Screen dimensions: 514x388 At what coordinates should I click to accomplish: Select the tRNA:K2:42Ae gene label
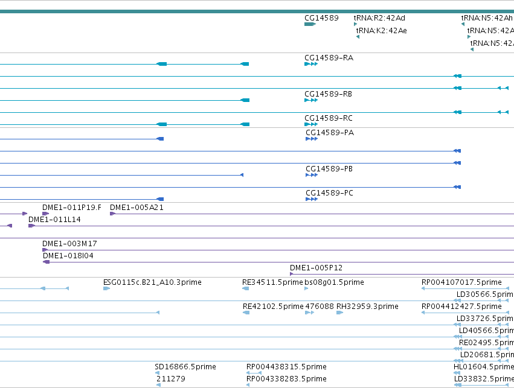[x=381, y=31]
